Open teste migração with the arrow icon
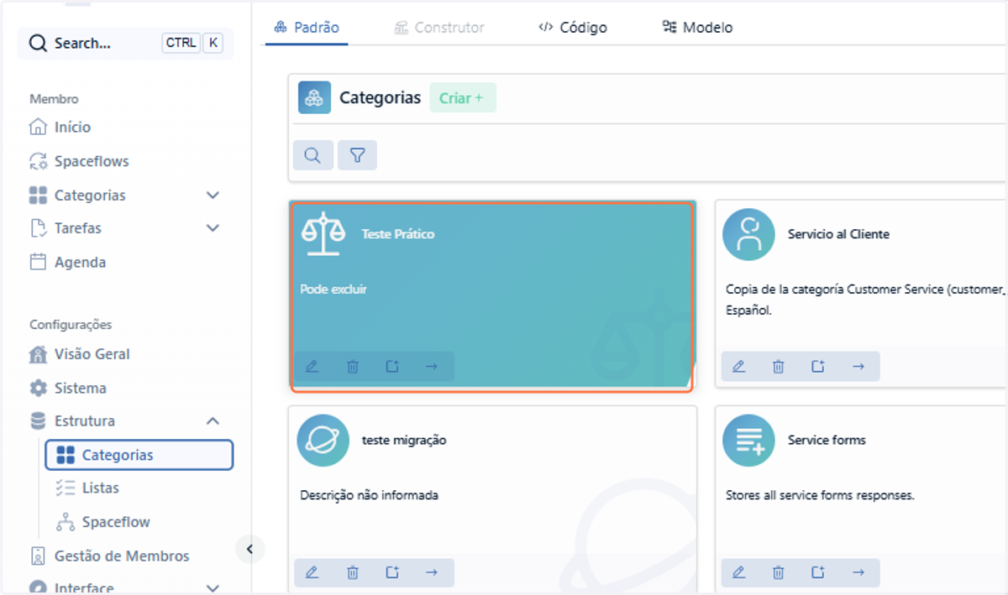Image resolution: width=1008 pixels, height=595 pixels. pos(432,572)
